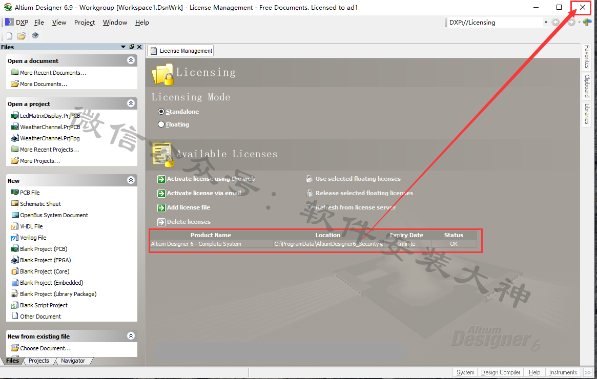Click Choose Document under New from existing file
The height and width of the screenshot is (379, 597).
(x=45, y=348)
